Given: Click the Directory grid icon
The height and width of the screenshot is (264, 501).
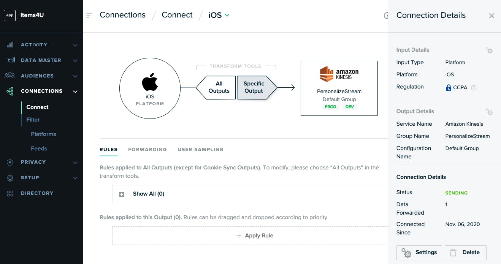Looking at the screenshot, I should pyautogui.click(x=10, y=193).
